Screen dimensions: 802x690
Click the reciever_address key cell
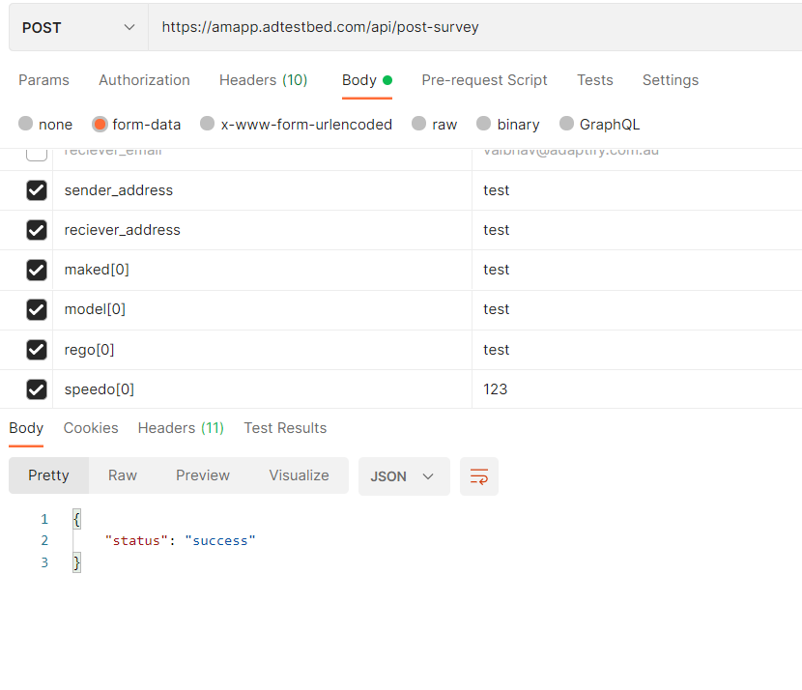coord(263,230)
